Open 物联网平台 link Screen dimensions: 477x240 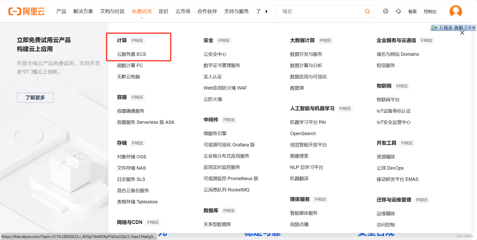388,100
